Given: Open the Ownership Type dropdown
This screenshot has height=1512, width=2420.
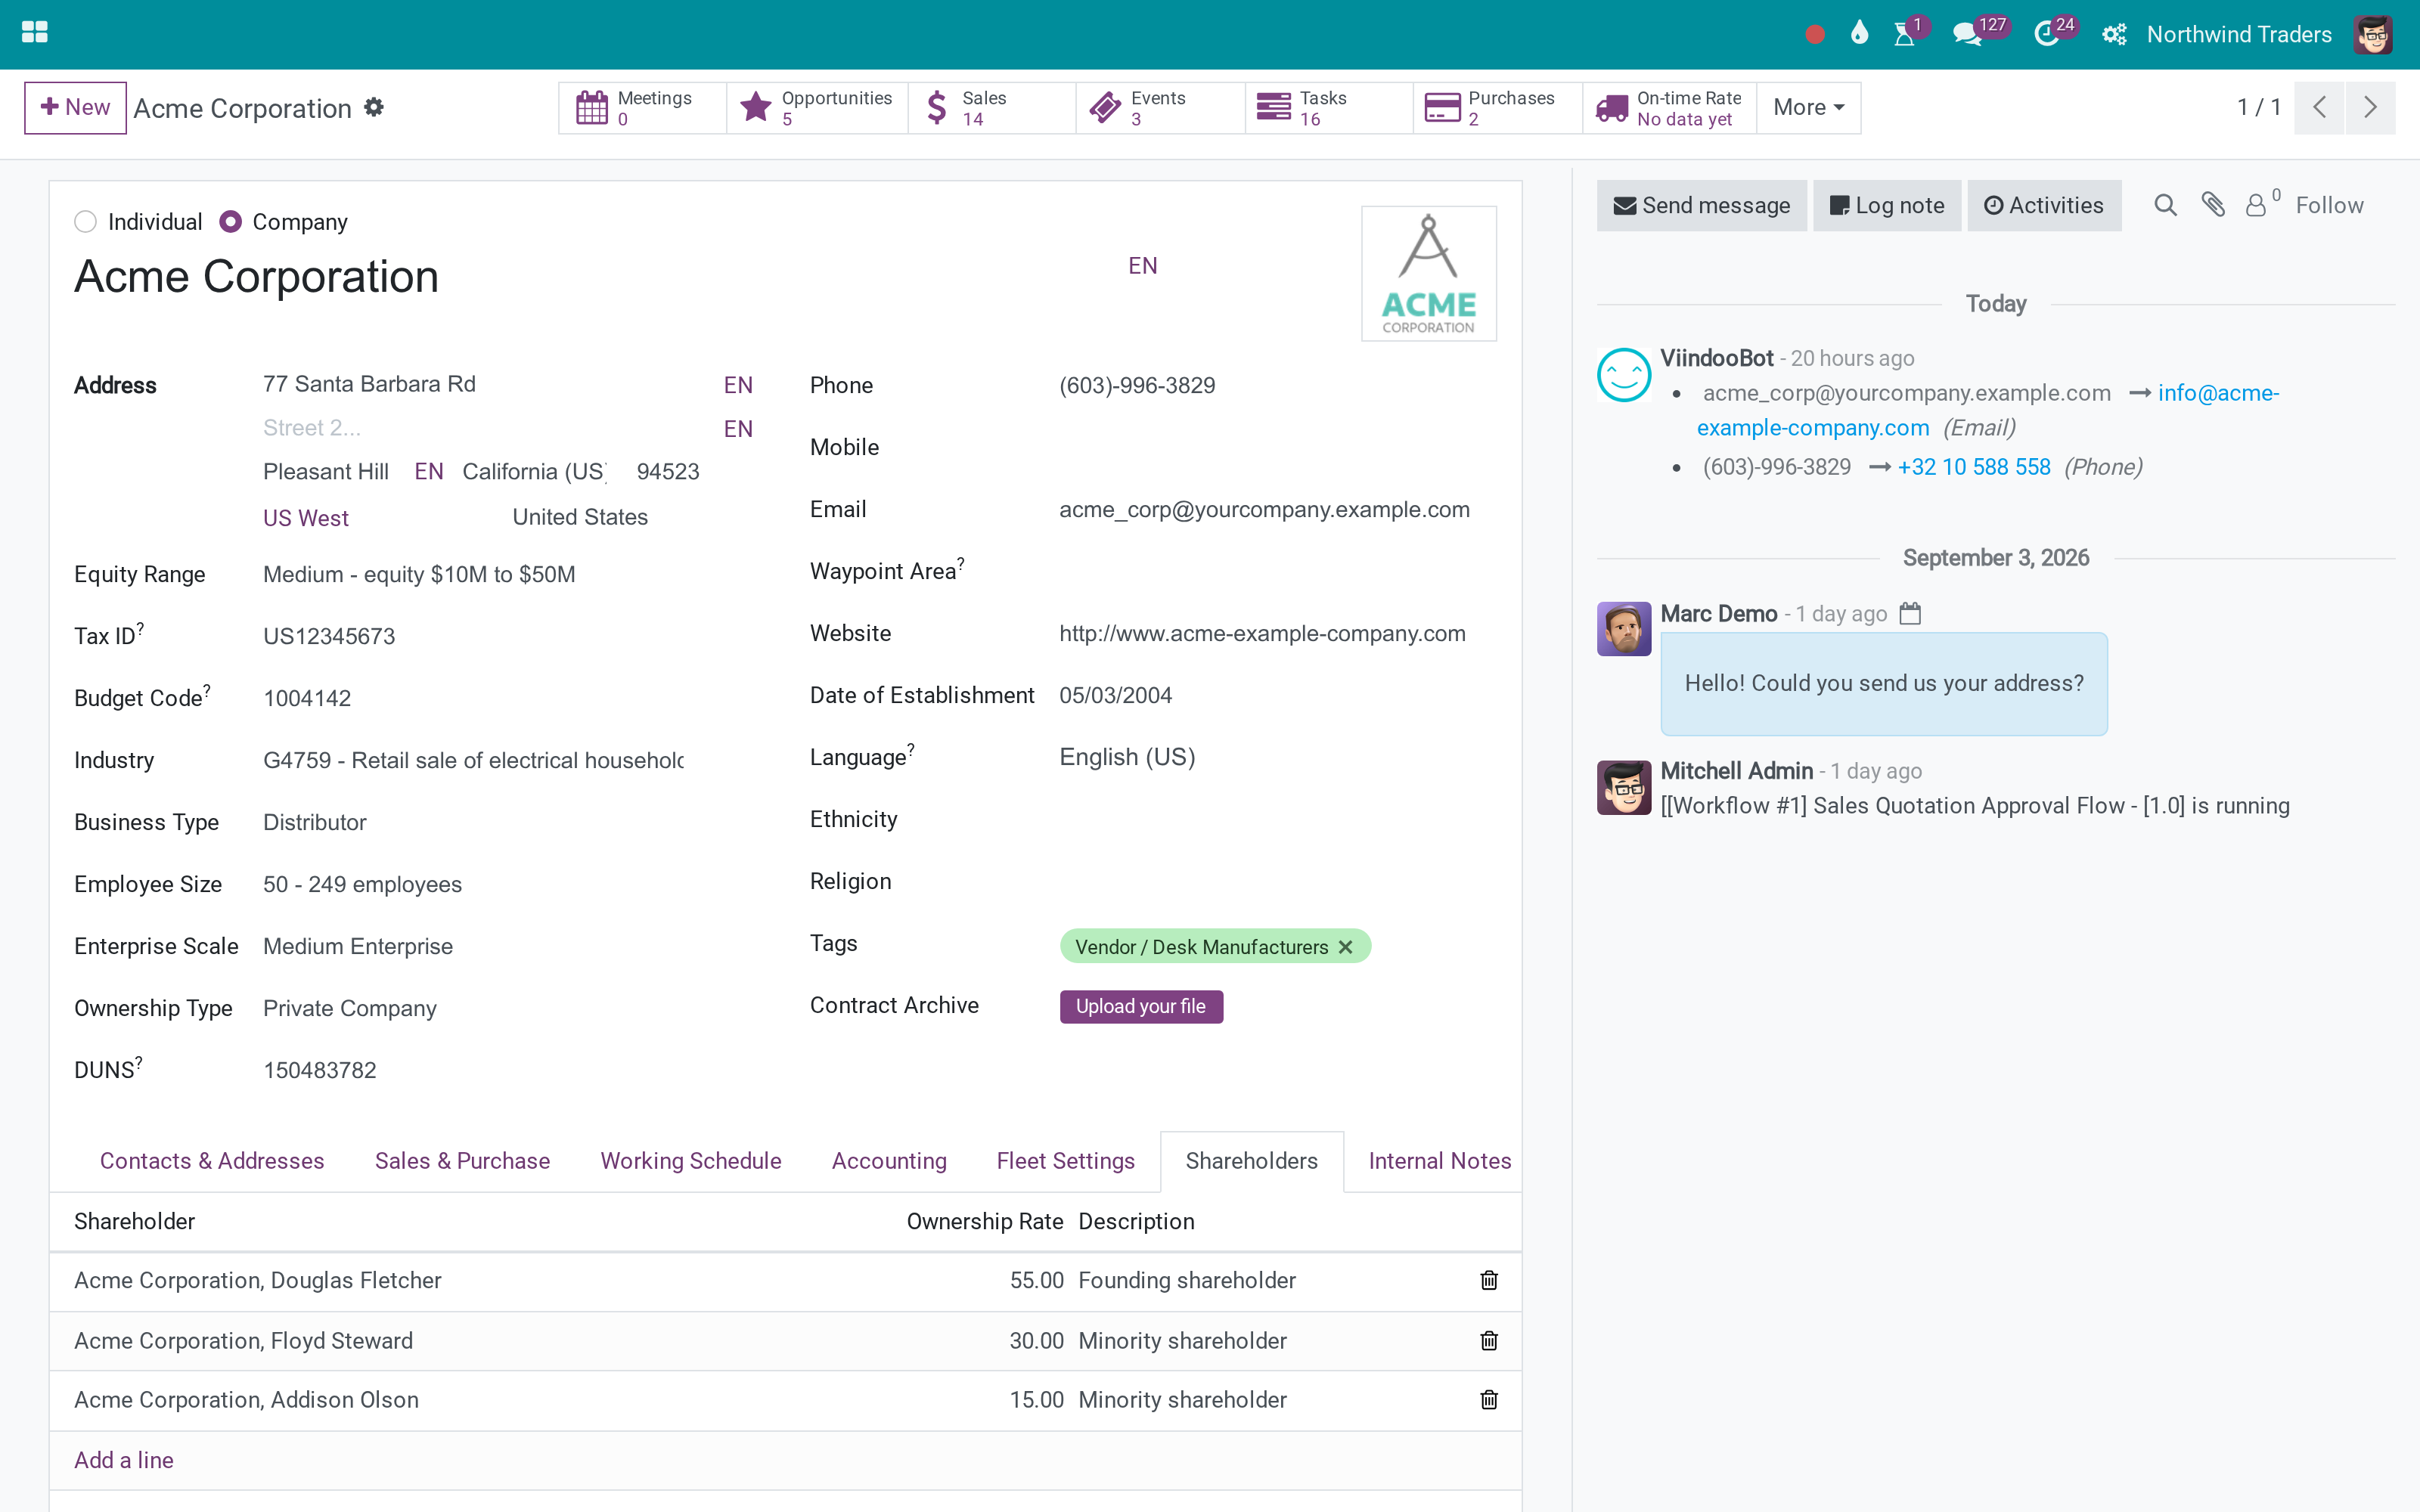Looking at the screenshot, I should point(474,1009).
